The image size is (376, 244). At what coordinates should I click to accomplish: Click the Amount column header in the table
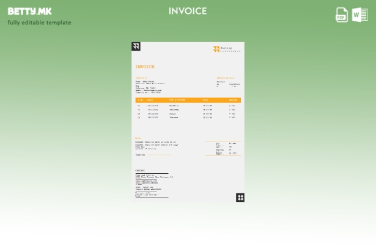(233, 100)
